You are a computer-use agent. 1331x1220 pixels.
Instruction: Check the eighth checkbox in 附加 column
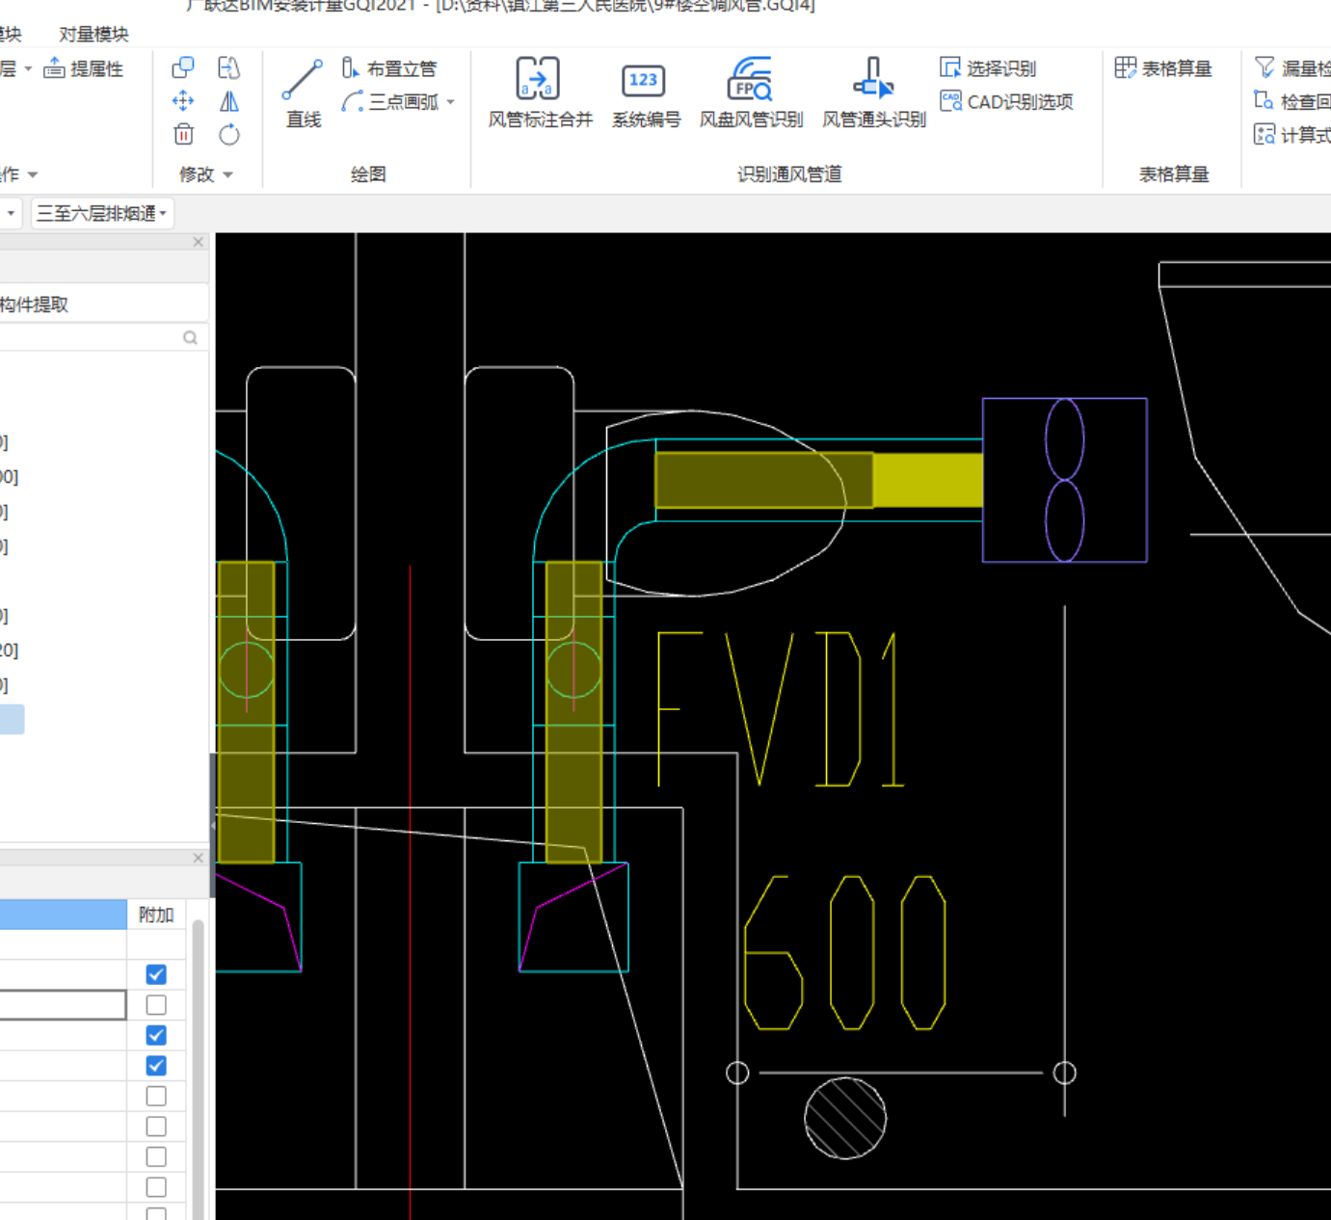coord(156,1187)
